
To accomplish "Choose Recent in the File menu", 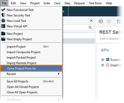I will coord(31,74).
